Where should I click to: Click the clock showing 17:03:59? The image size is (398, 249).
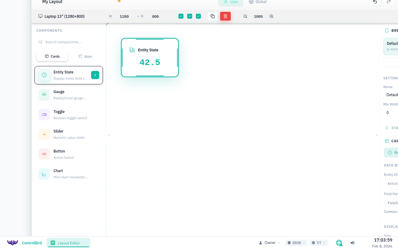click(383, 240)
